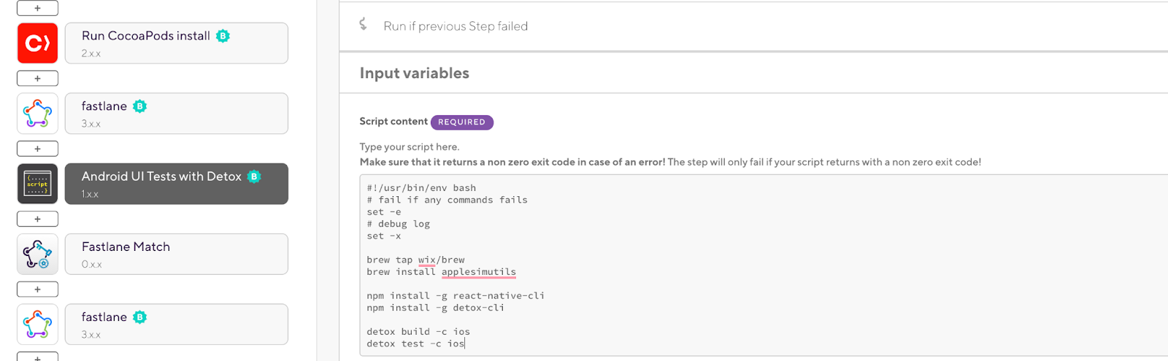Add a step above Run CocoaPods install
Image resolution: width=1168 pixels, height=361 pixels.
coord(37,8)
